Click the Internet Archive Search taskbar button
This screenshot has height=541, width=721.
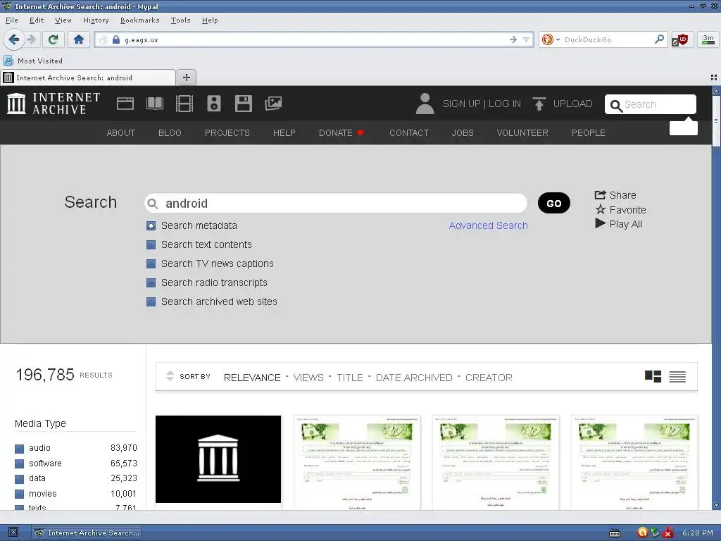(87, 533)
